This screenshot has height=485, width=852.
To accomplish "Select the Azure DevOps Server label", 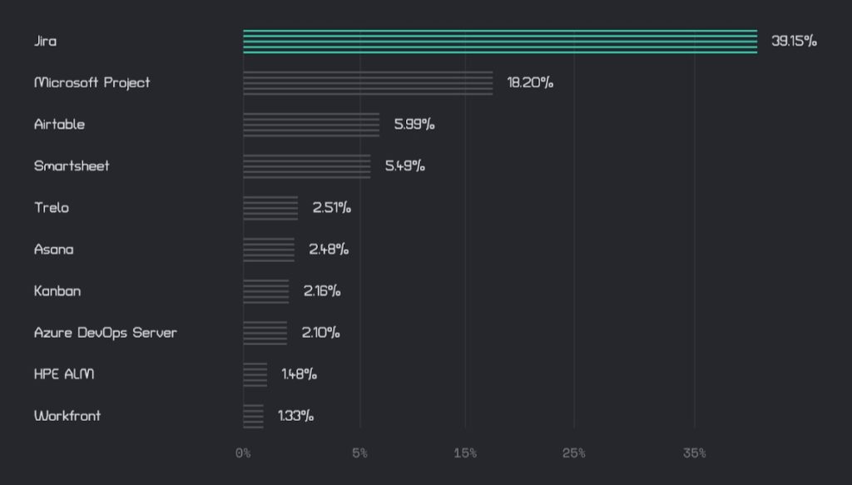I will click(106, 333).
